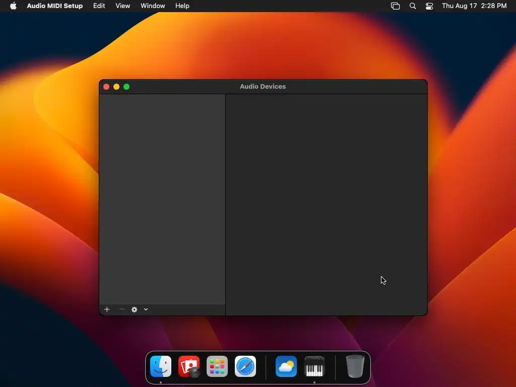This screenshot has height=387, width=516.
Task: Open the Window menu
Action: [x=153, y=6]
